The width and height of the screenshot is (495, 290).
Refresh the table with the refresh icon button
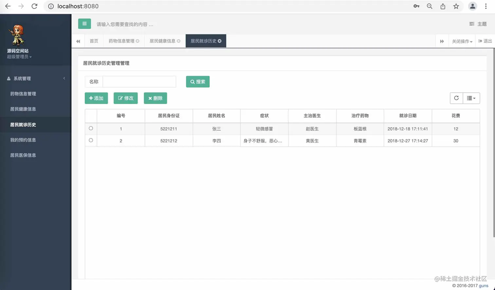click(x=456, y=98)
